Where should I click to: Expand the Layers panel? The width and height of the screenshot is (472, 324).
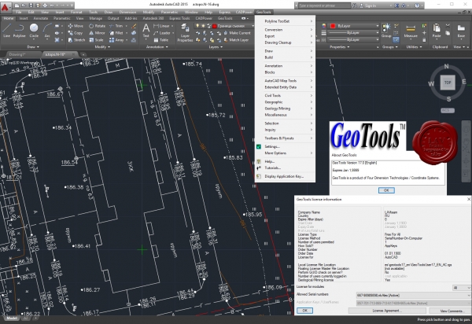(216, 47)
